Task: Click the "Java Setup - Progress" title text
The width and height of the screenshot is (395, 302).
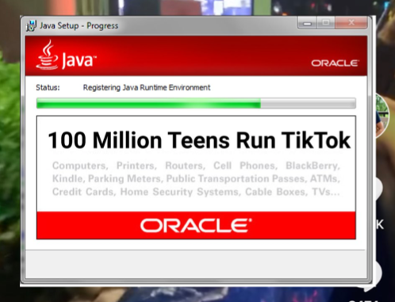Action: 79,26
